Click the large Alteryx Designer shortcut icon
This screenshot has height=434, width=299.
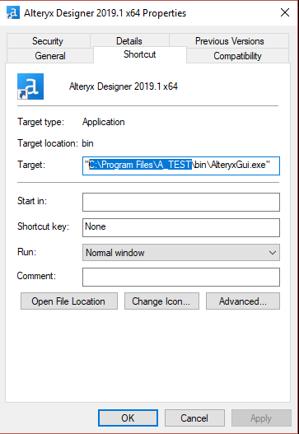[x=30, y=86]
